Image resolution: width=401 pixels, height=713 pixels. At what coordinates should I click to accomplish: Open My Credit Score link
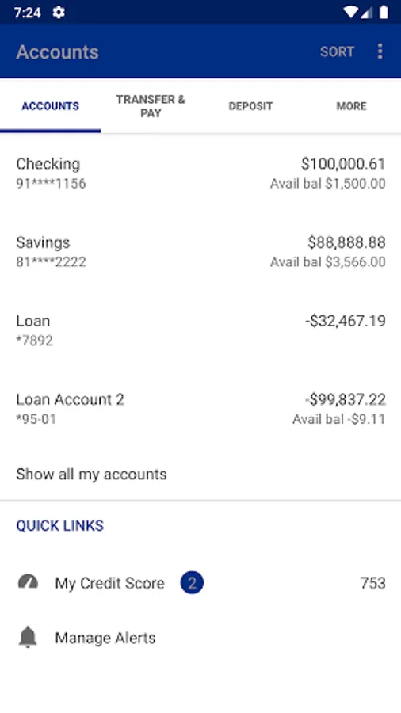point(200,583)
